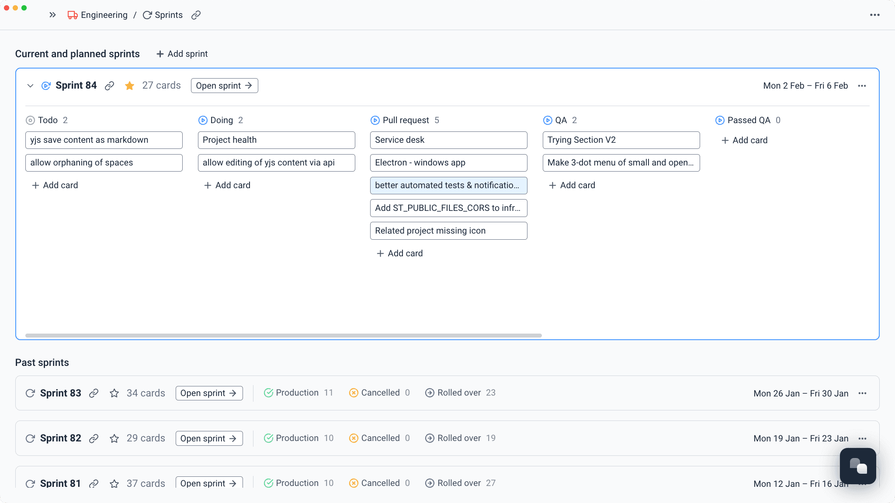Open Electron - windows app card

pos(448,162)
